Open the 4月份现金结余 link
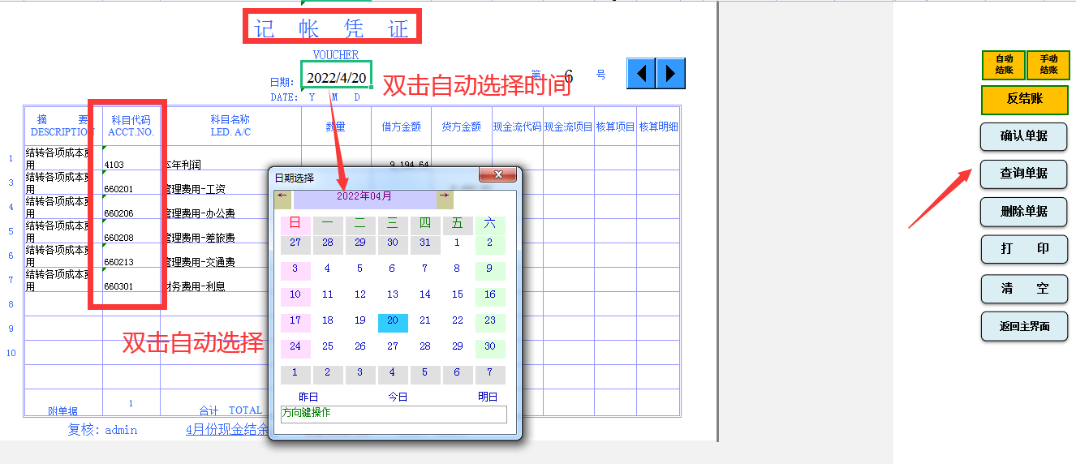This screenshot has width=1076, height=464. click(227, 430)
